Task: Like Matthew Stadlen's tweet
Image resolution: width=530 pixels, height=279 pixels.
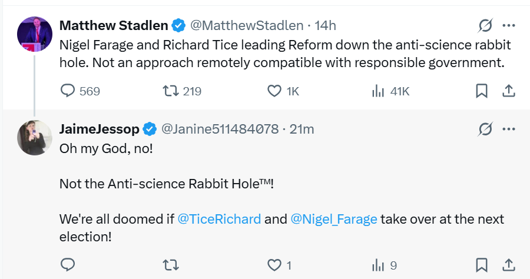Action: point(274,91)
